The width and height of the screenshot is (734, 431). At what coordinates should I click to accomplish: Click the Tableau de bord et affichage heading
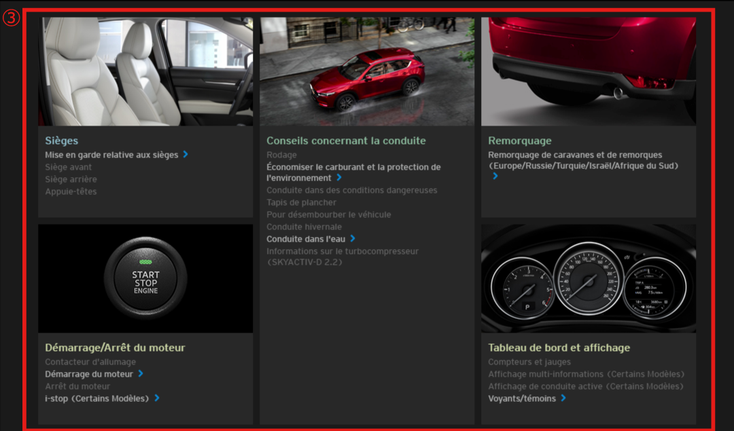[x=559, y=348]
